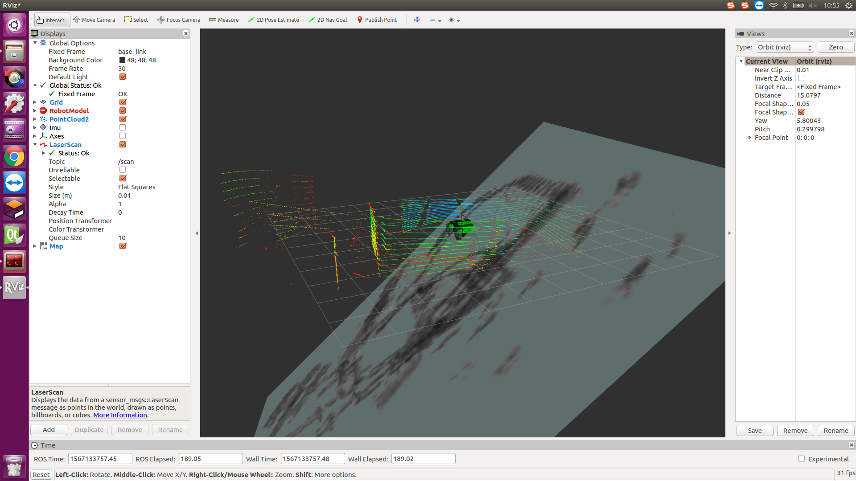
Task: Open the Measure tool
Action: [224, 20]
